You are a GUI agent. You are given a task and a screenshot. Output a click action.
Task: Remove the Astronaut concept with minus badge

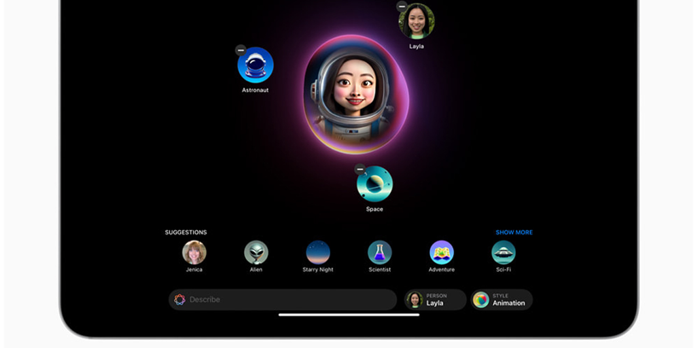(240, 50)
